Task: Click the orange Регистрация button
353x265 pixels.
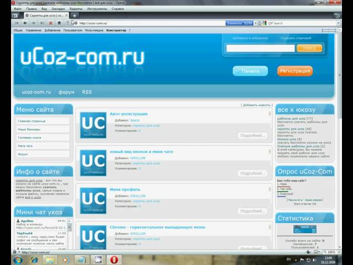Action: click(295, 71)
